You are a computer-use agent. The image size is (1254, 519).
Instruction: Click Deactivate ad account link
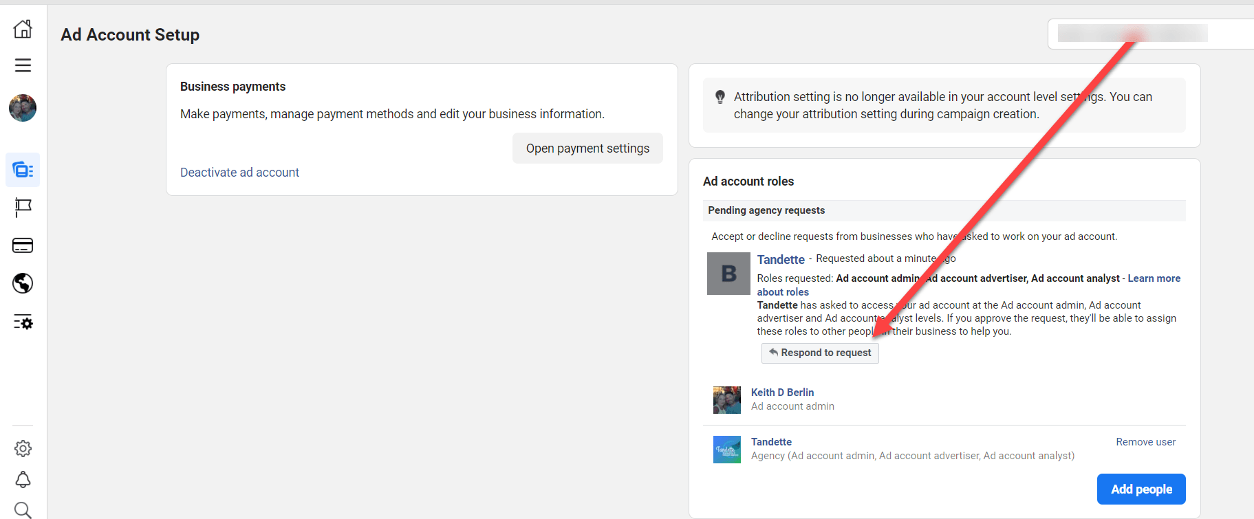coord(239,173)
